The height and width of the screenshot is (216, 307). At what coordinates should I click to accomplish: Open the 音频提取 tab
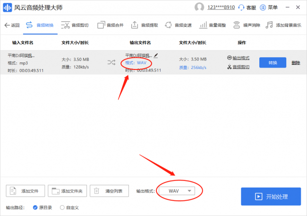[x=145, y=25]
